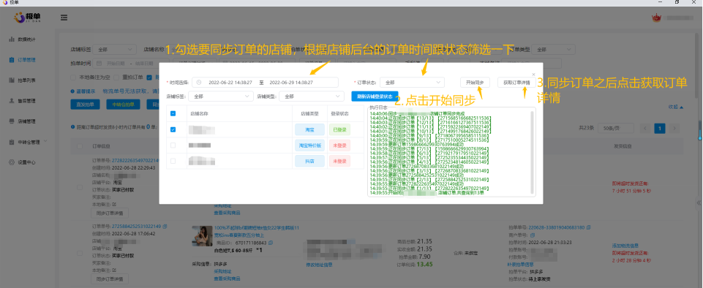Copy product ID 670171186843 via copy icon

coord(270,243)
